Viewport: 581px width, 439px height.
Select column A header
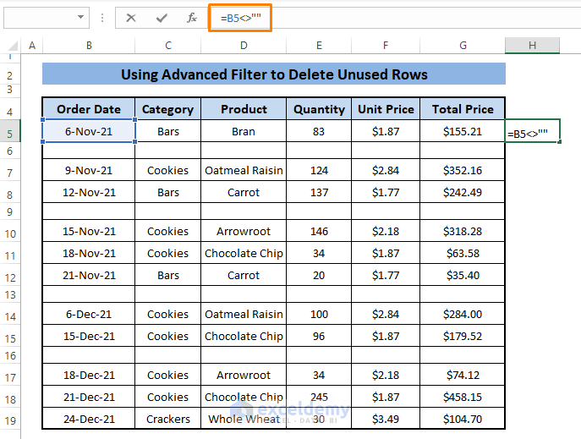pos(32,46)
